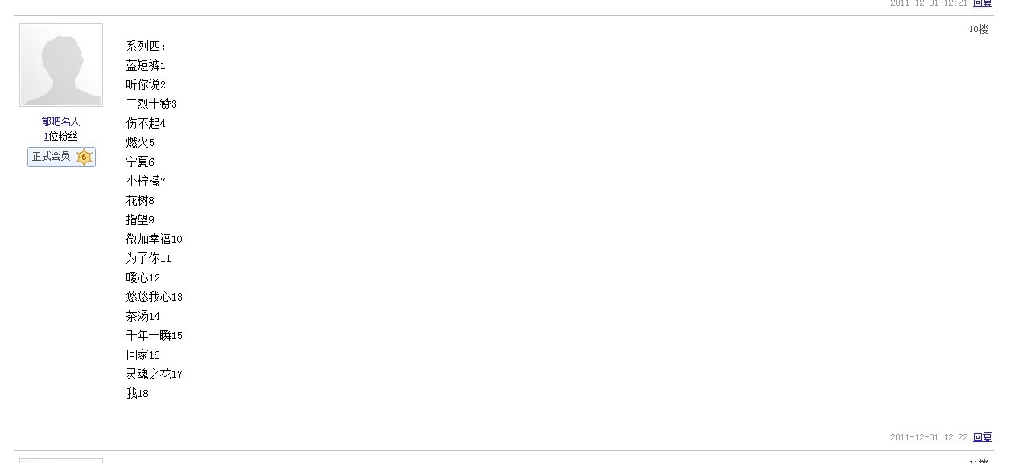Click the next post's partially visible avatar
Image resolution: width=1019 pixels, height=463 pixels.
click(x=61, y=461)
